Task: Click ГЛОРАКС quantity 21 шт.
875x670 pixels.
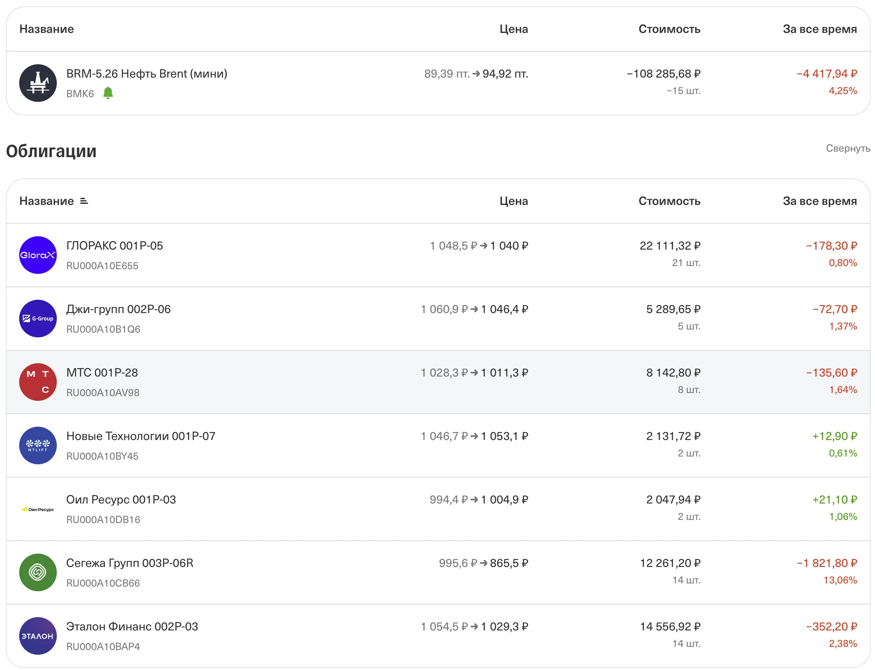Action: pos(686,263)
